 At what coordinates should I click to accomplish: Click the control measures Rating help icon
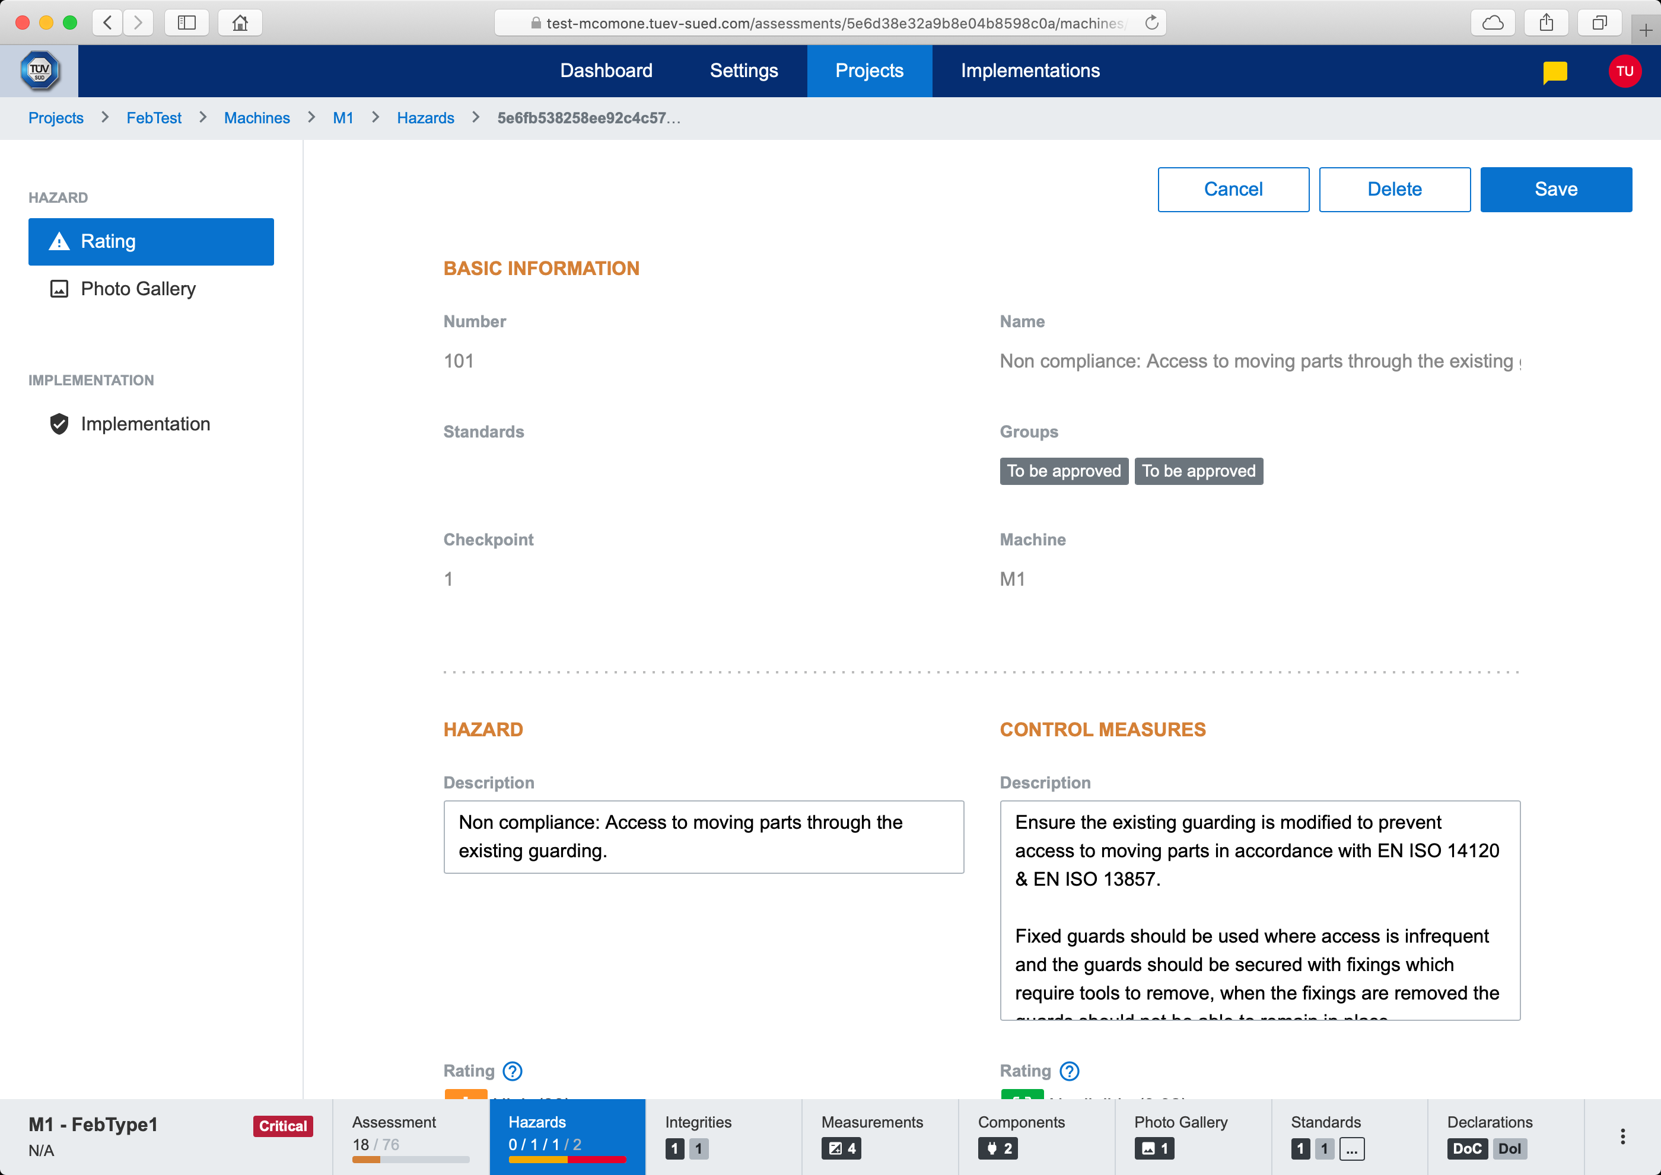pos(1070,1071)
